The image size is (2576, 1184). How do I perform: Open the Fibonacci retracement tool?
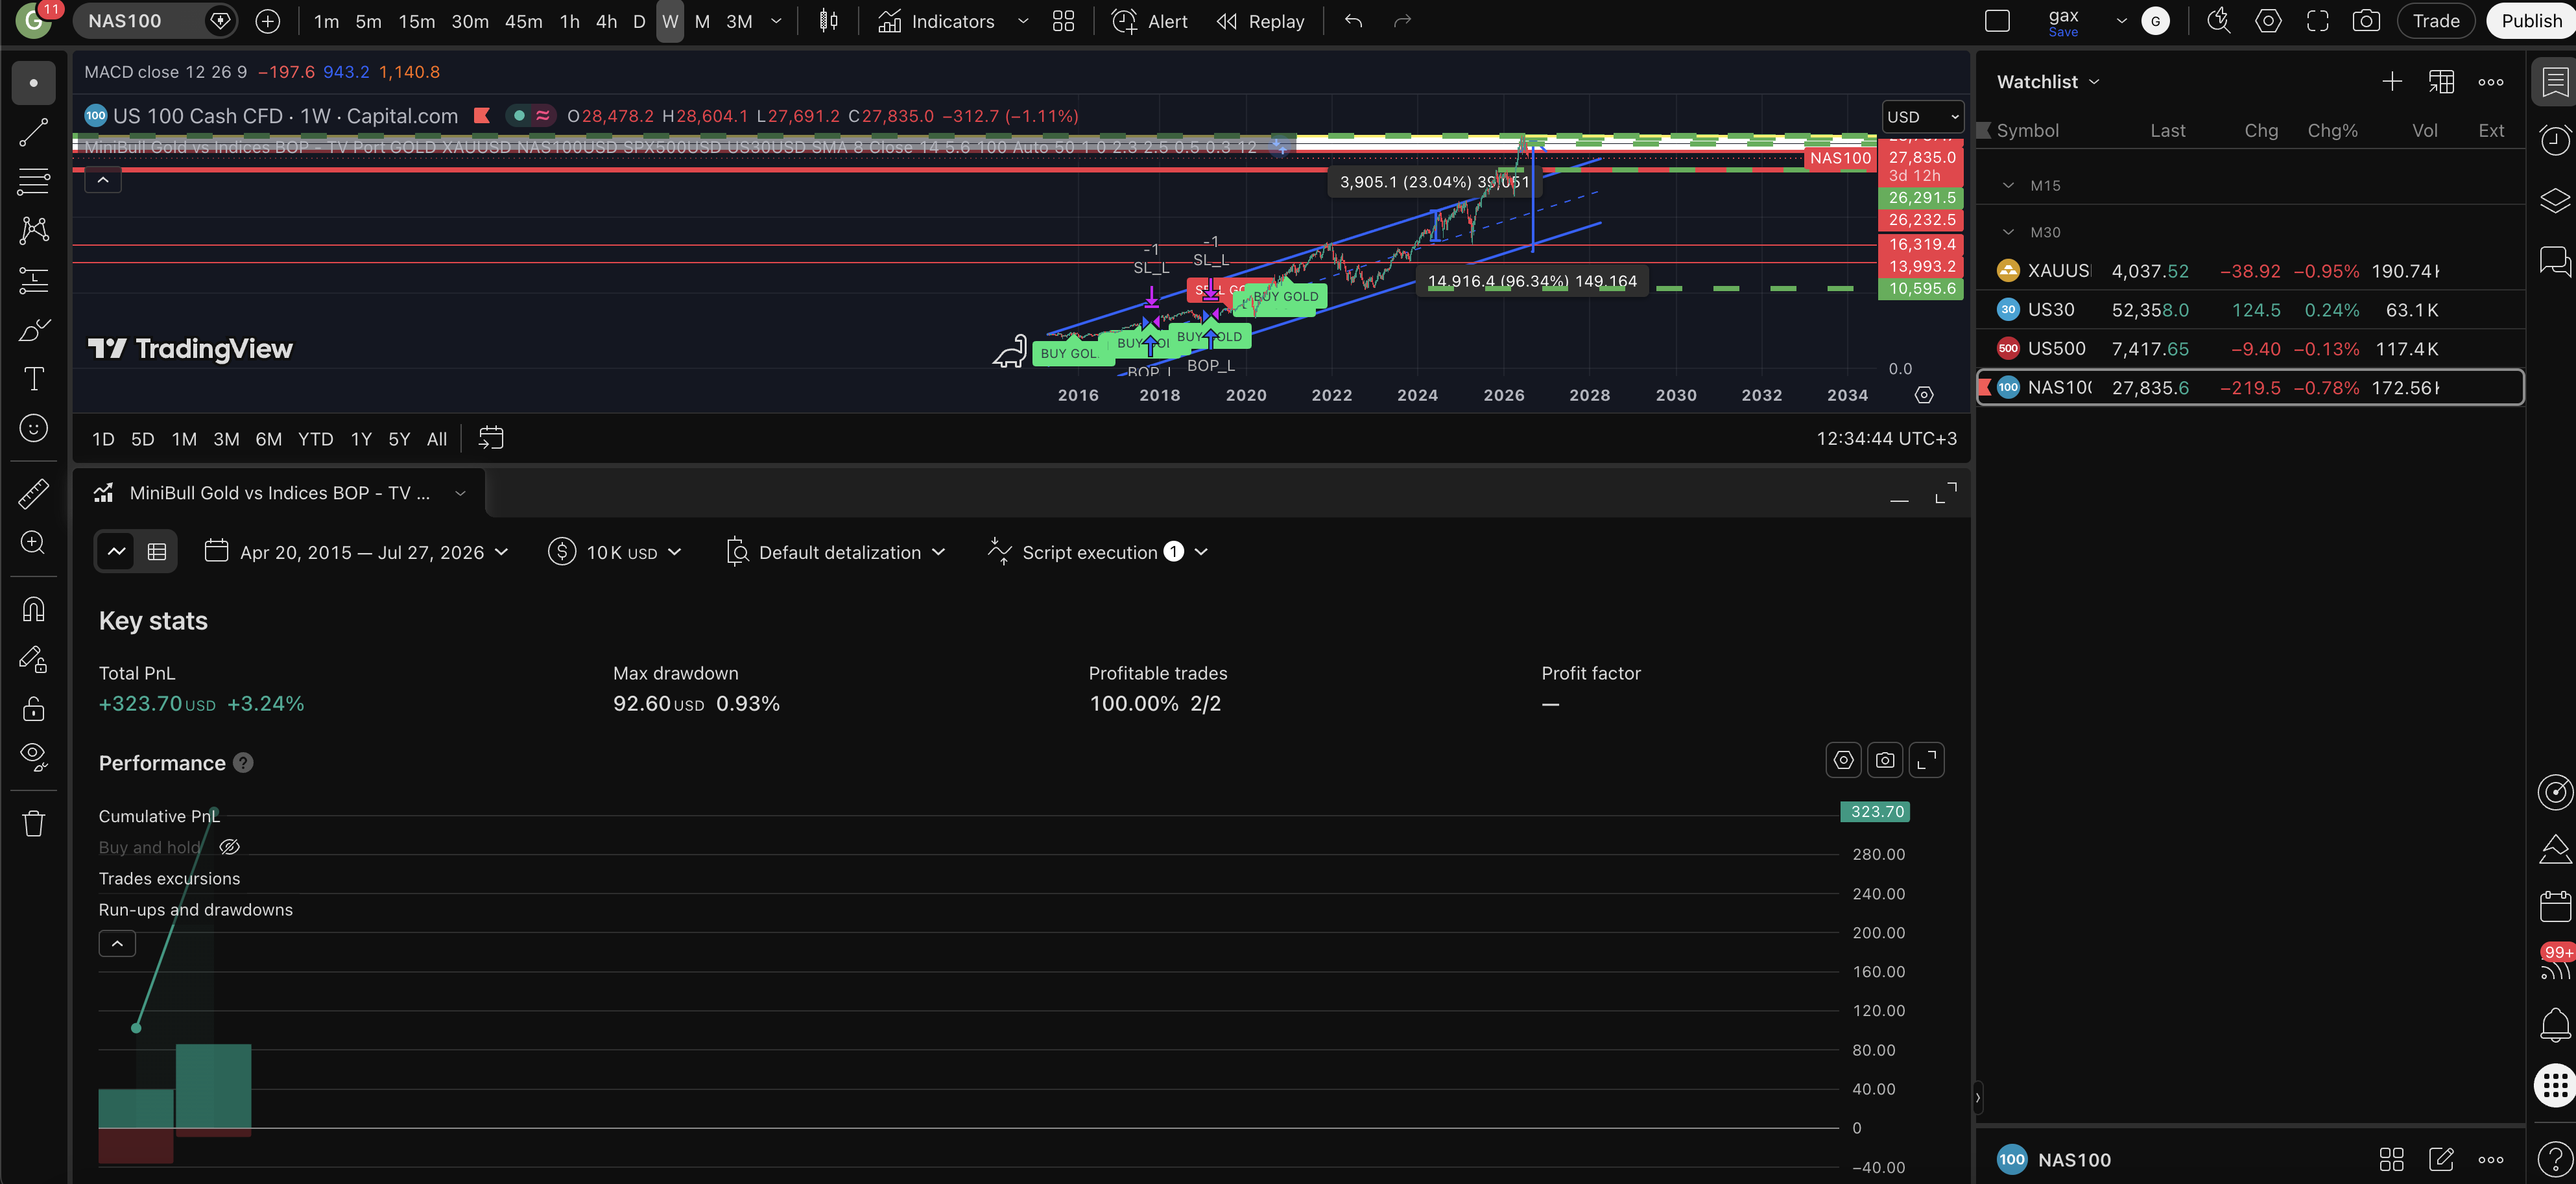(x=33, y=182)
